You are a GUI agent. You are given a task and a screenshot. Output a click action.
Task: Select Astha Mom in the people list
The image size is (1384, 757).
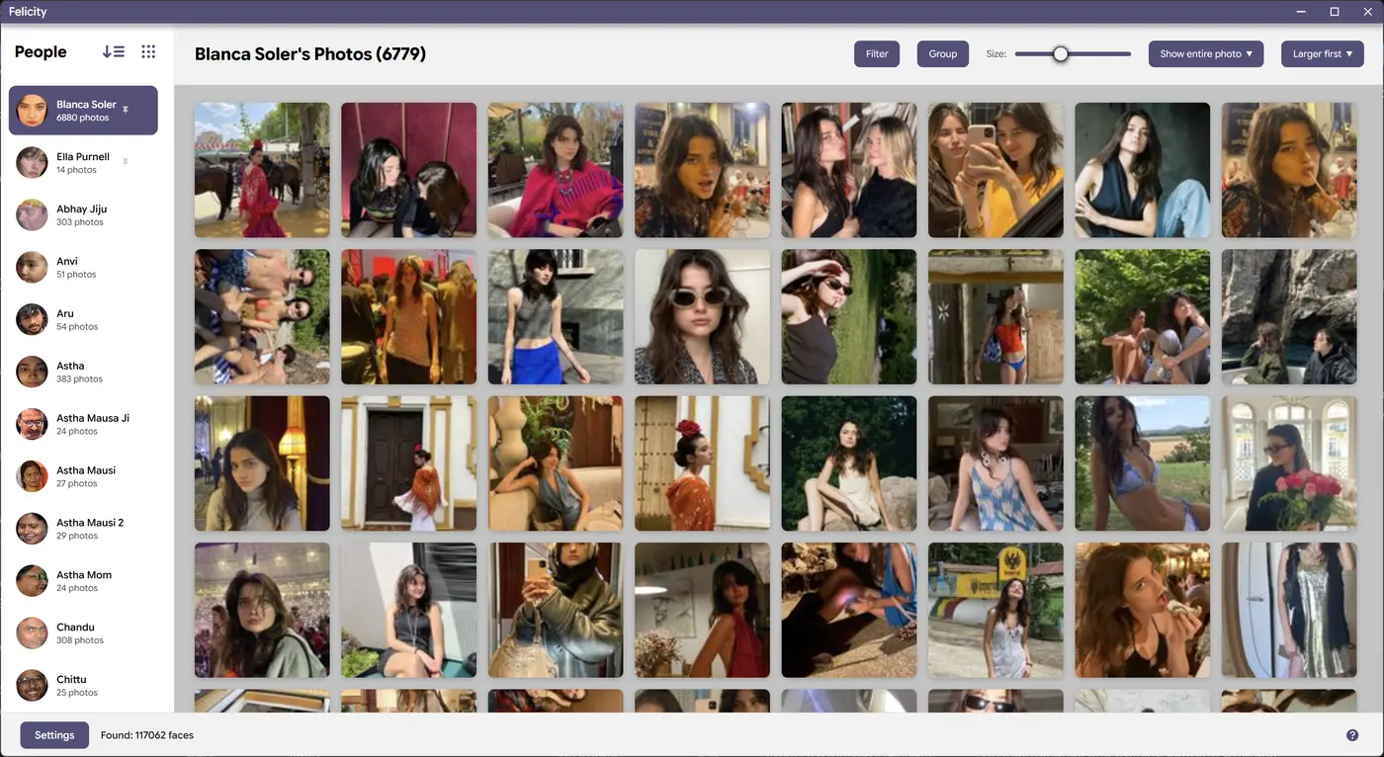pyautogui.click(x=83, y=582)
